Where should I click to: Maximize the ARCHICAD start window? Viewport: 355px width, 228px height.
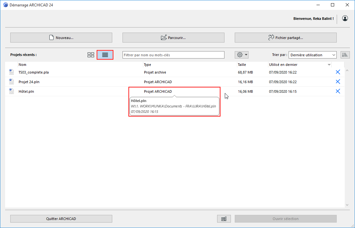[x=333, y=5]
